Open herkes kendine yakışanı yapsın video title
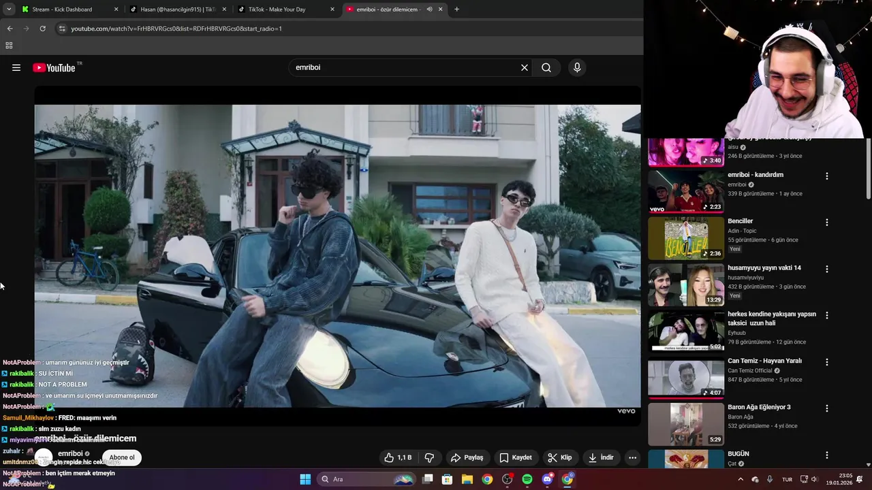Image resolution: width=872 pixels, height=490 pixels. point(772,318)
